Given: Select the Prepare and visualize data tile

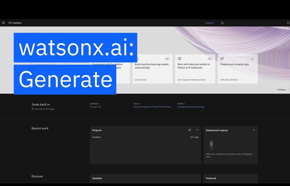Looking at the screenshot, I should pyautogui.click(x=237, y=69).
